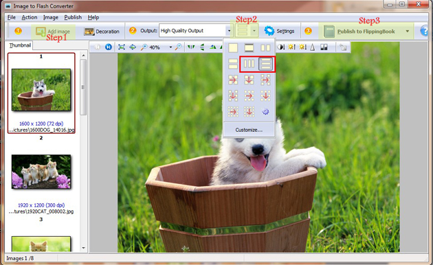Go to the previous image
The height and width of the screenshot is (265, 433).
[97, 47]
